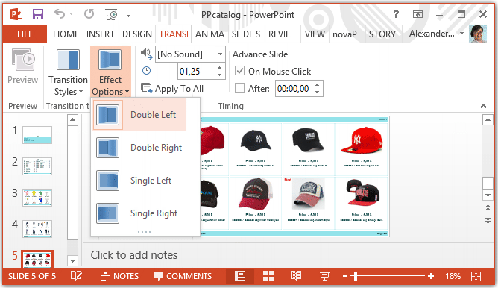Click editing area scroll down arrow
The width and height of the screenshot is (498, 288).
coord(488,195)
